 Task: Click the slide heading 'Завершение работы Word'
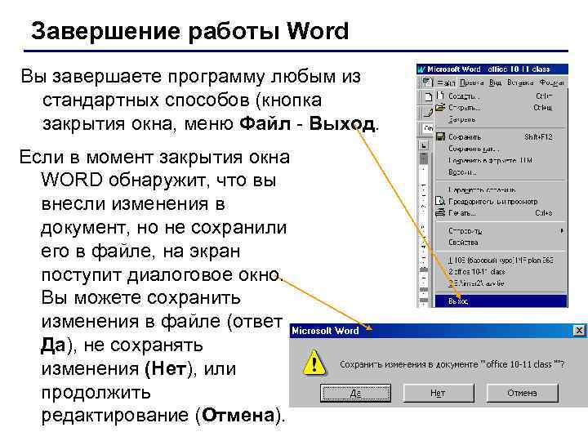[189, 31]
